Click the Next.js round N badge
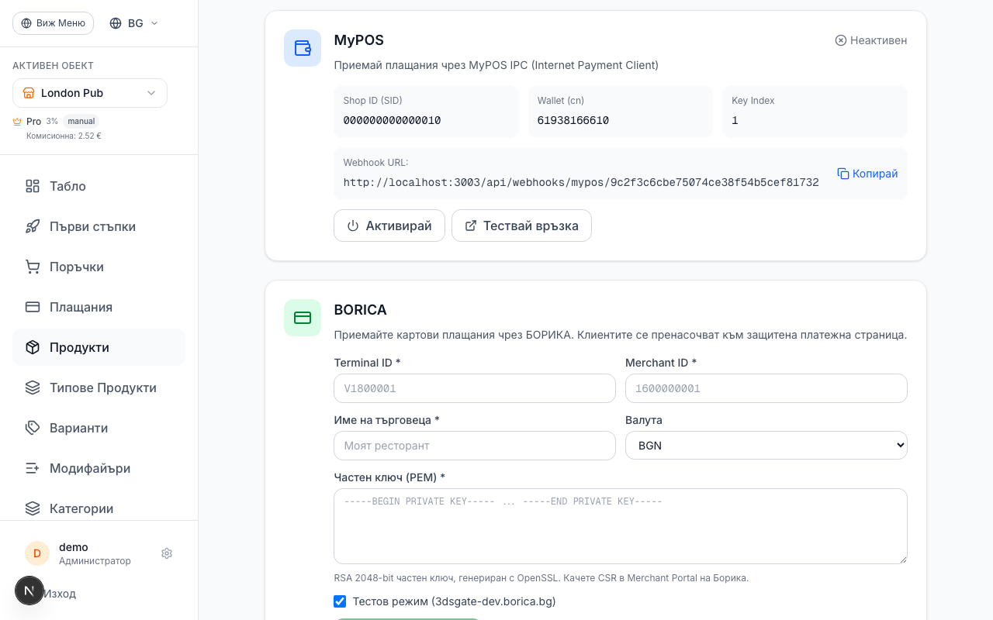The height and width of the screenshot is (620, 993). tap(29, 591)
